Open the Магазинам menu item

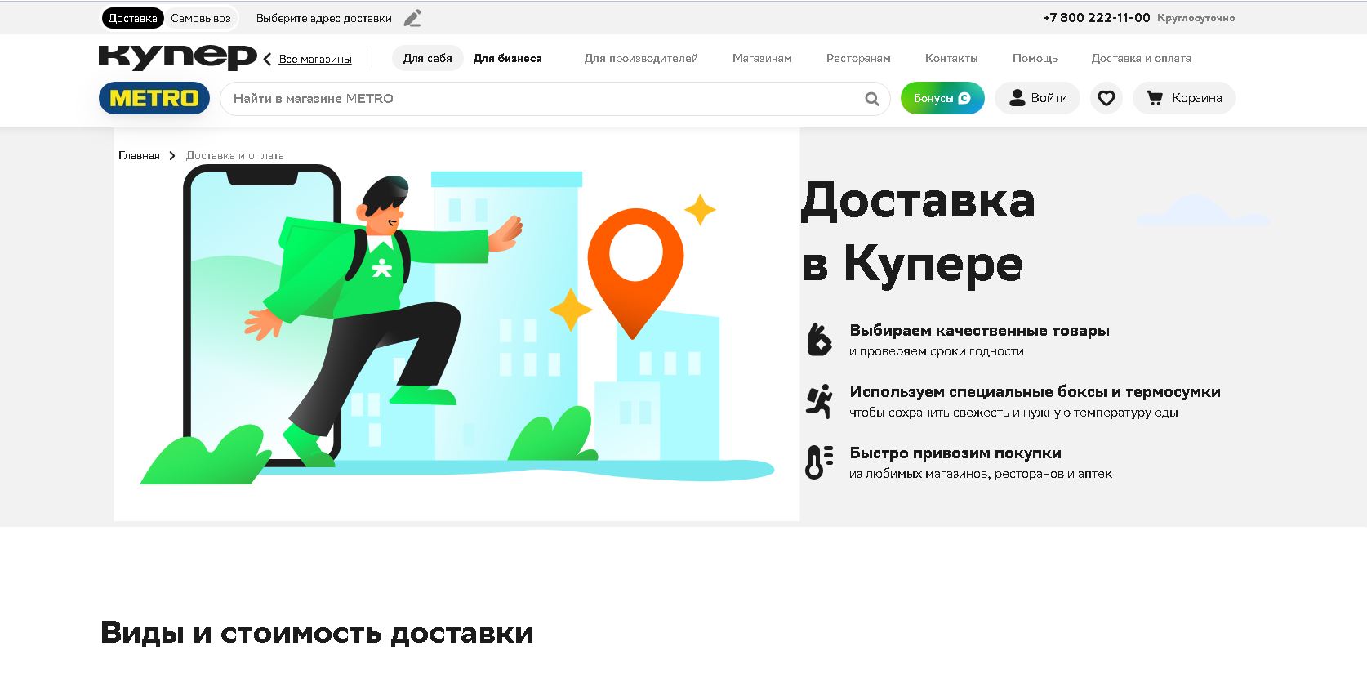762,58
